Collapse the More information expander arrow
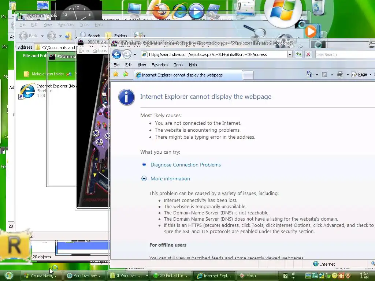This screenshot has width=375, height=281. 144,179
